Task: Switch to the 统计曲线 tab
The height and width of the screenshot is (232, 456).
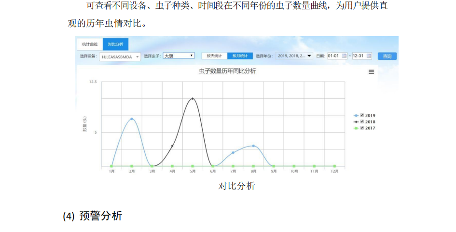Action: pyautogui.click(x=90, y=44)
